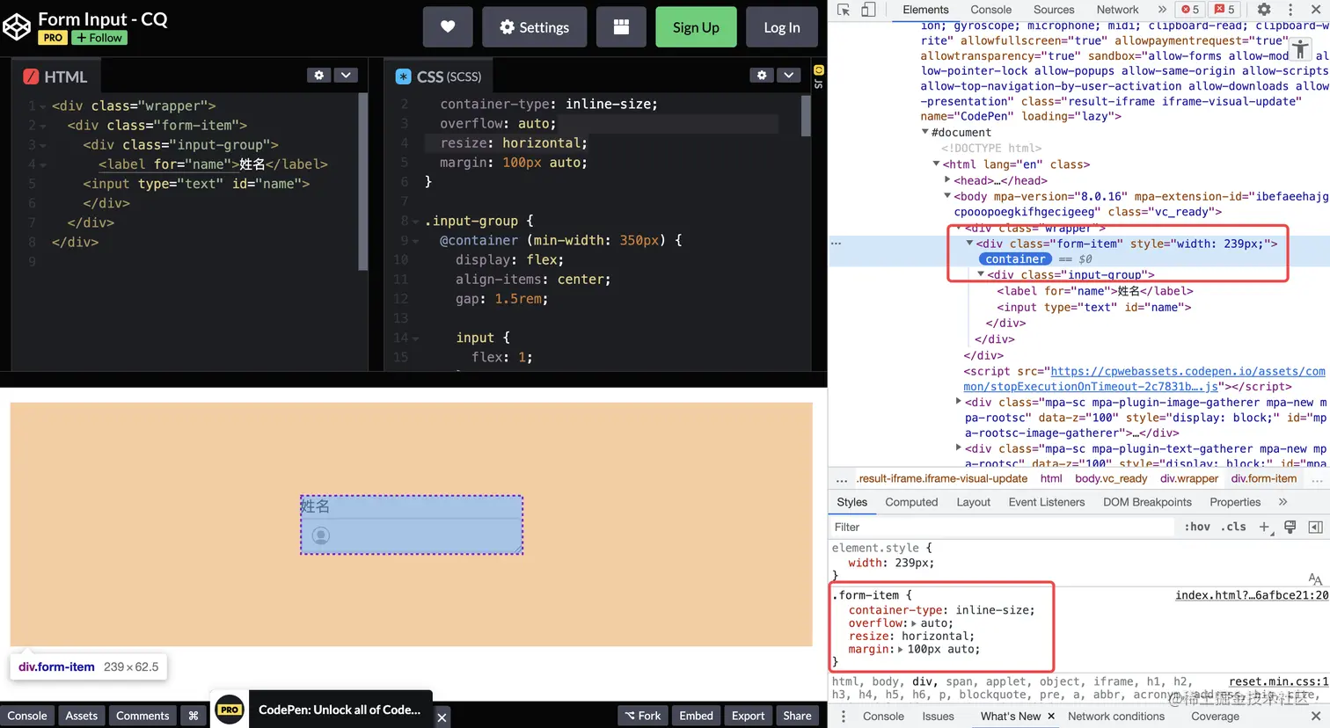The height and width of the screenshot is (728, 1330).
Task: Open DevTools three-dot customize menu
Action: click(1290, 10)
